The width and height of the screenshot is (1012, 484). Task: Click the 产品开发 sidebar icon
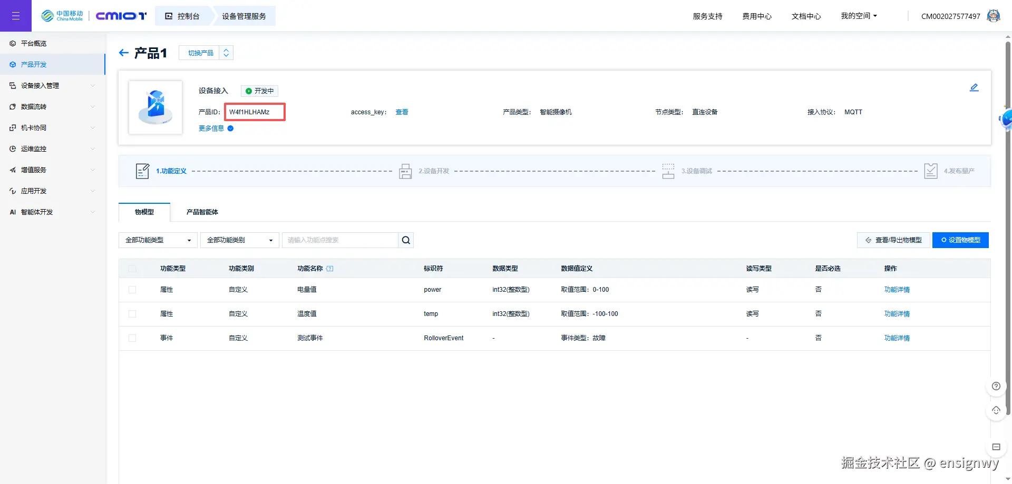13,64
